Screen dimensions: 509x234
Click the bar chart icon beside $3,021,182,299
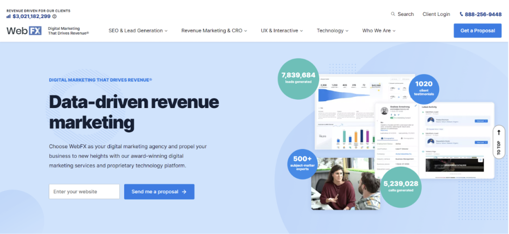coord(9,16)
